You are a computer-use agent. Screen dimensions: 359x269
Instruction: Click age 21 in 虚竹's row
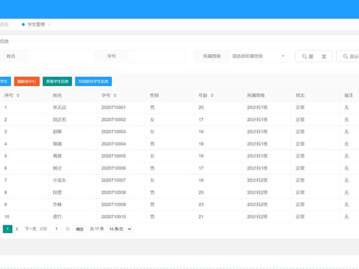coord(201,217)
